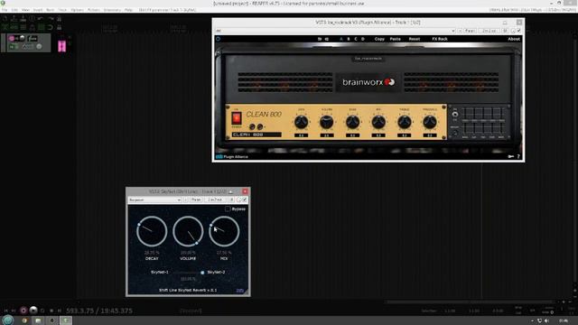The height and width of the screenshot is (325, 578).
Task: Click Param button in SkyNet window
Action: tap(196, 200)
